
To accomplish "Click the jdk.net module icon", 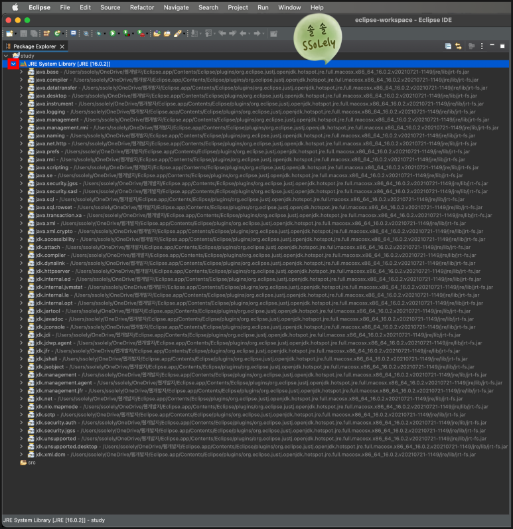I will pyautogui.click(x=31, y=399).
